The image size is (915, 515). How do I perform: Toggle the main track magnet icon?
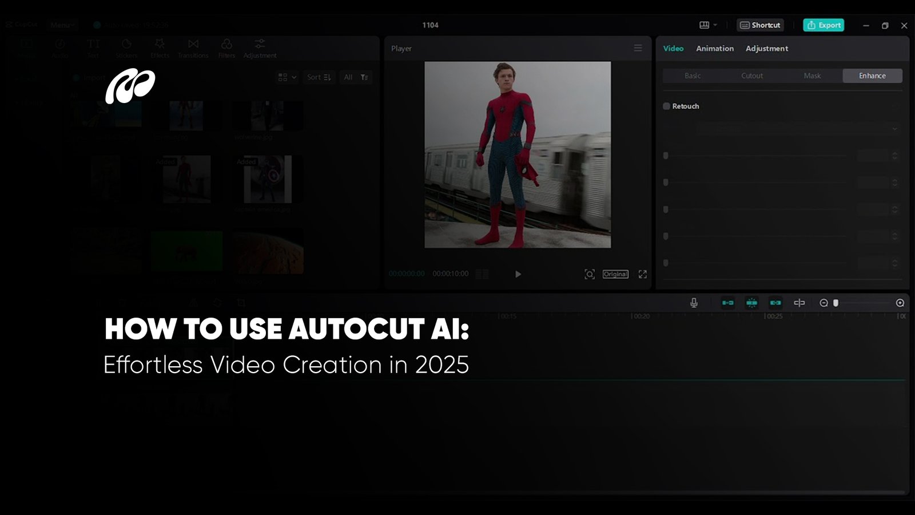pos(727,303)
